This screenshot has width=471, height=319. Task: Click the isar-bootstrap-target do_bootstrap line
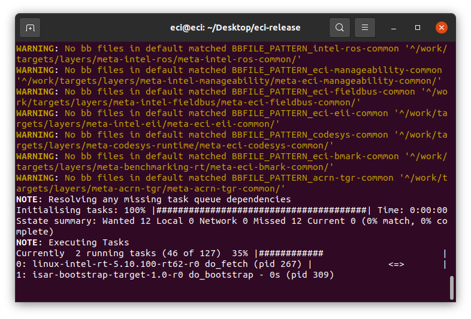click(x=175, y=275)
